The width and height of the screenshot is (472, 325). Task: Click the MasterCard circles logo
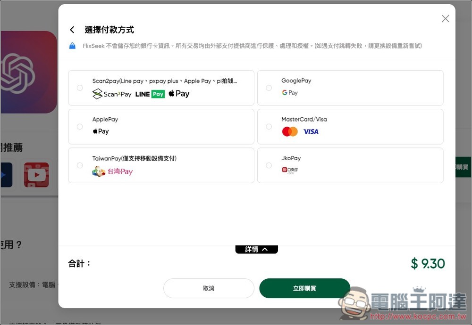click(x=289, y=132)
